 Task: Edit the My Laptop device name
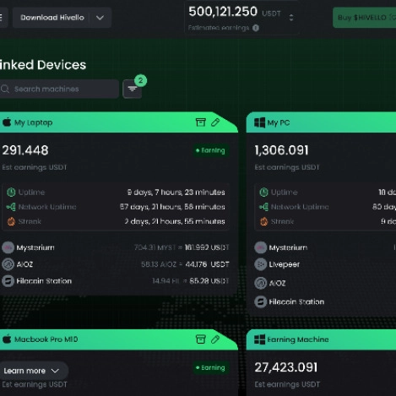(215, 122)
